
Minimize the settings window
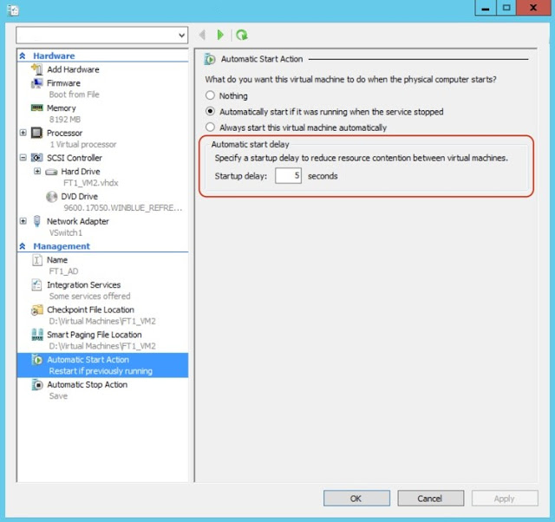[486, 8]
